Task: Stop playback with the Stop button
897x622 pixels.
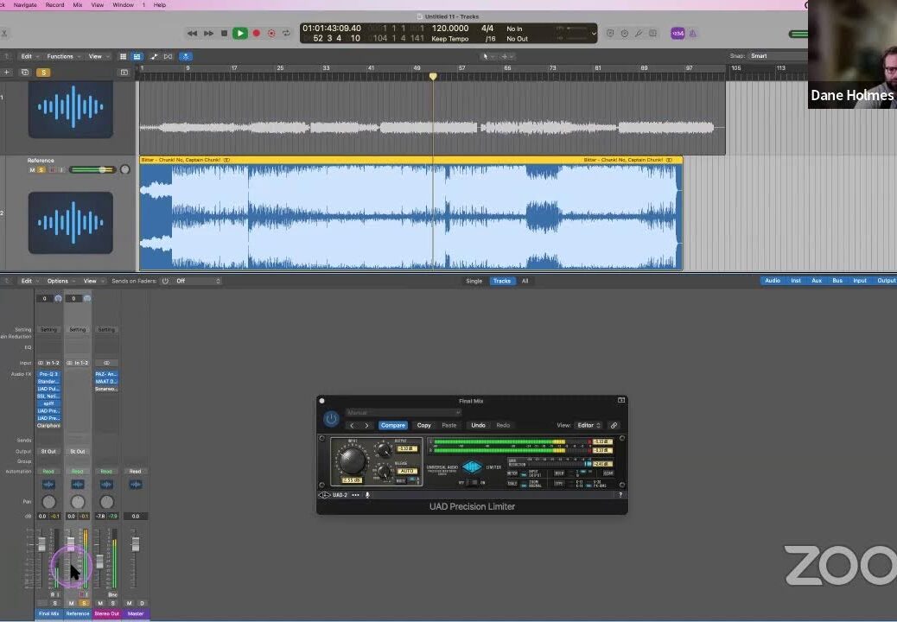Action: (x=225, y=34)
